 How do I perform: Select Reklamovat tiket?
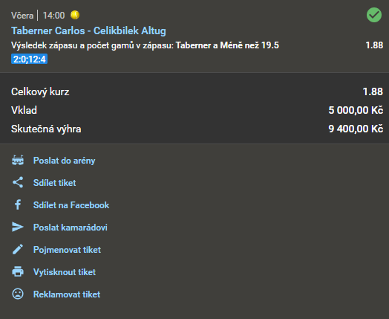[67, 294]
